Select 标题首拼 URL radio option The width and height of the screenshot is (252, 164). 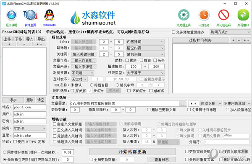coord(92,85)
